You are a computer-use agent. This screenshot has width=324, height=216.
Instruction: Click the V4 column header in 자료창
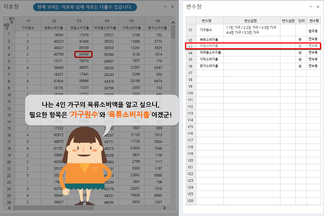106,21
